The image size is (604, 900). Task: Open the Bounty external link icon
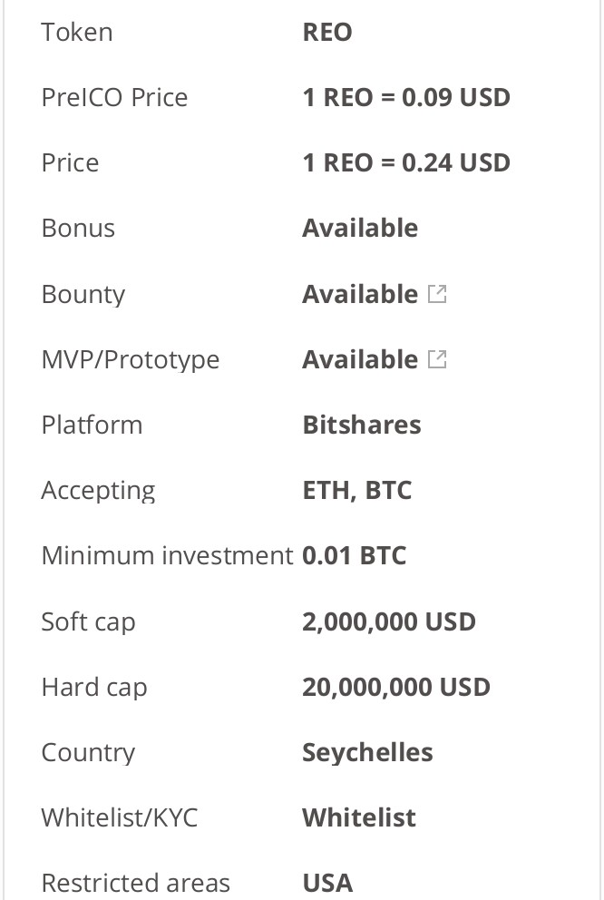coord(437,294)
